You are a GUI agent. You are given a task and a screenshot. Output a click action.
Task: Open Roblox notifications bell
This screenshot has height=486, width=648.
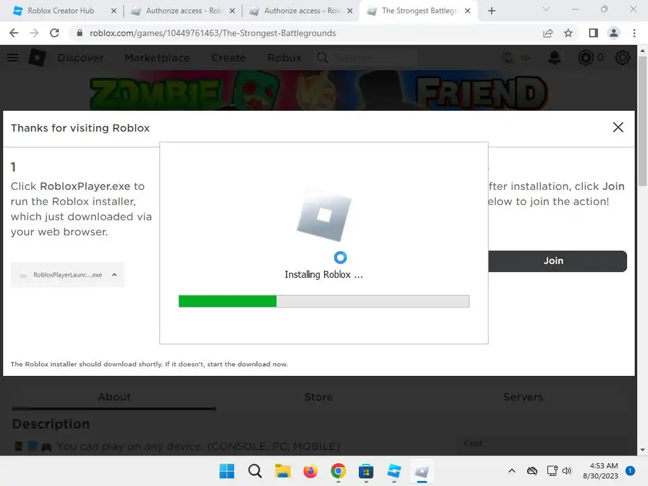(x=554, y=58)
